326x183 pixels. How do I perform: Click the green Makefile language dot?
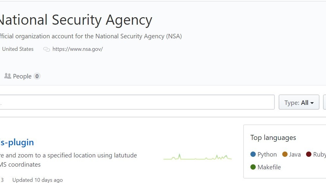[x=253, y=167]
